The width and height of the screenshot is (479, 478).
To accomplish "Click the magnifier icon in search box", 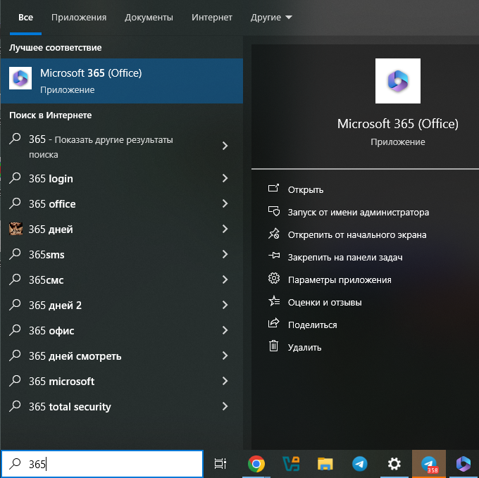I will pyautogui.click(x=15, y=464).
